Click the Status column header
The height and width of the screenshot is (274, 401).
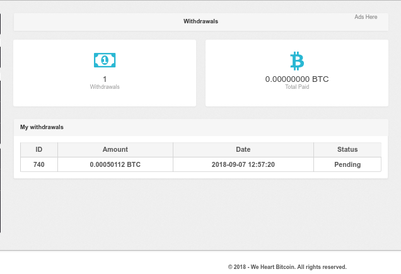(347, 149)
